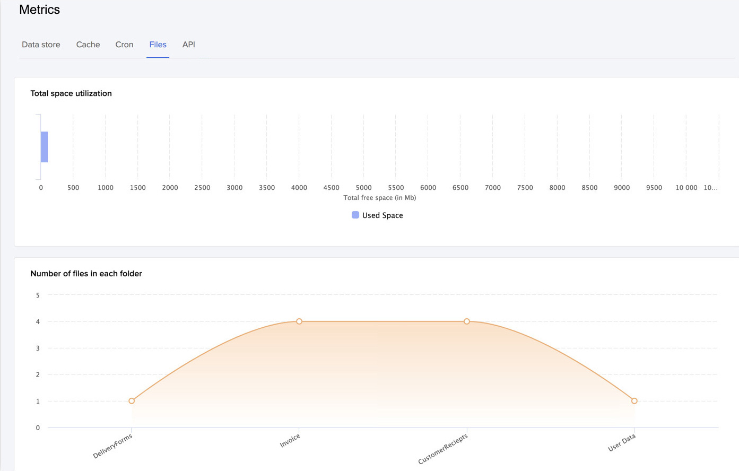Click the User Data axis label

(622, 444)
